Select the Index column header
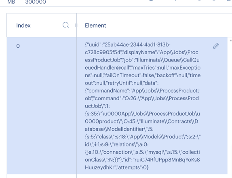 tap(23, 25)
